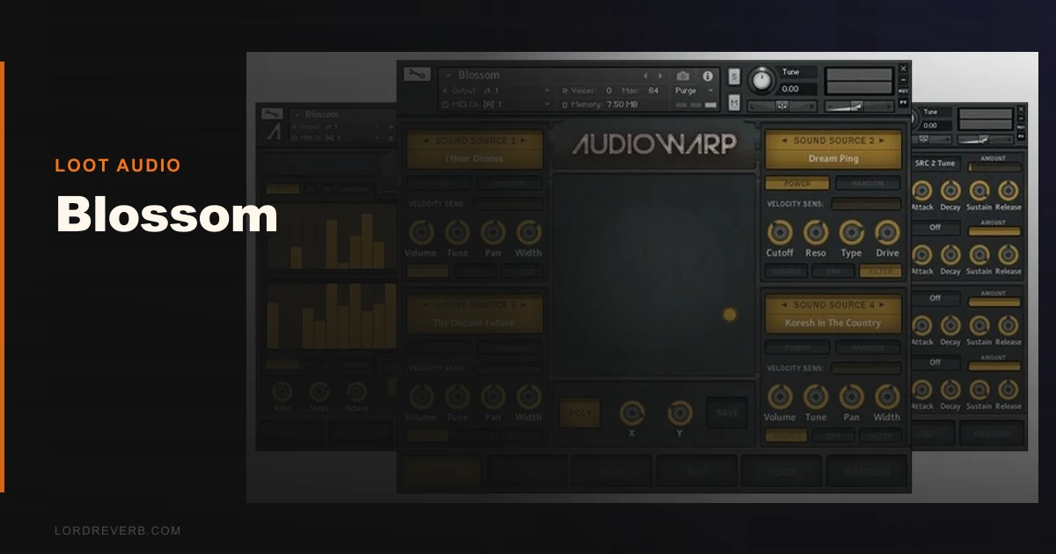Open The Distant Future sample selector
The height and width of the screenshot is (554, 1056).
[474, 323]
